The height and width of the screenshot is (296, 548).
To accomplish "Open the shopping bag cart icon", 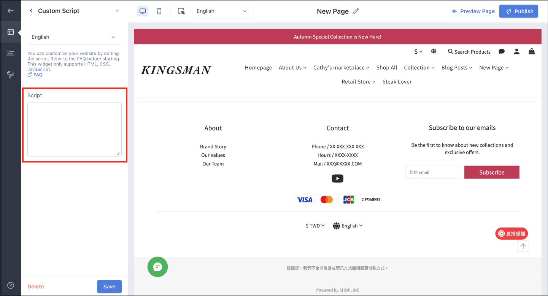I will [532, 51].
